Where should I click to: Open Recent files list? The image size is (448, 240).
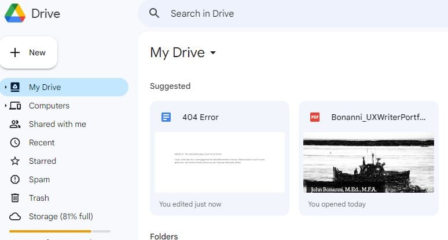pos(42,142)
